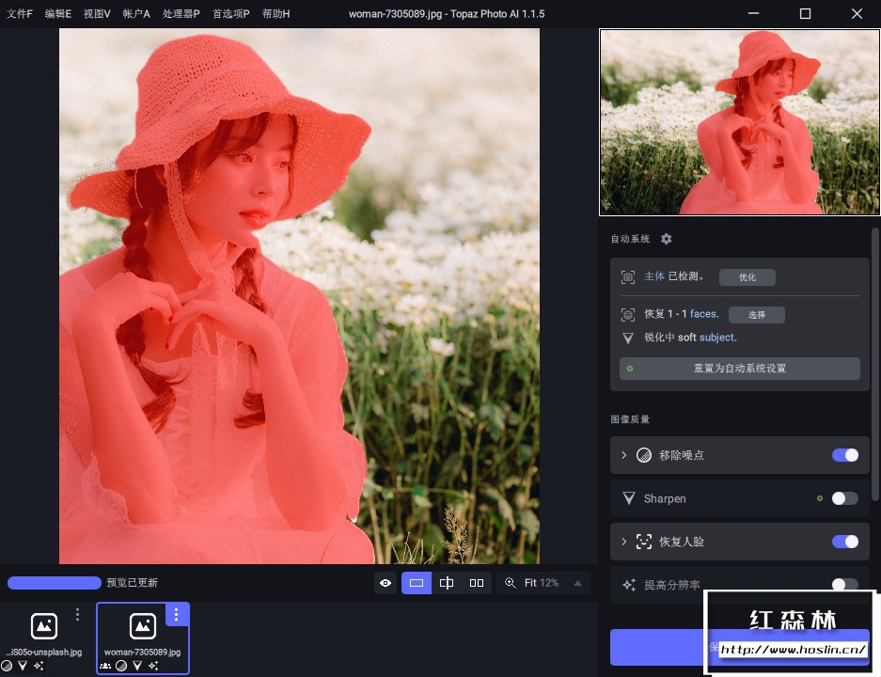Click the main image preview canvas
The width and height of the screenshot is (881, 677).
click(x=300, y=296)
